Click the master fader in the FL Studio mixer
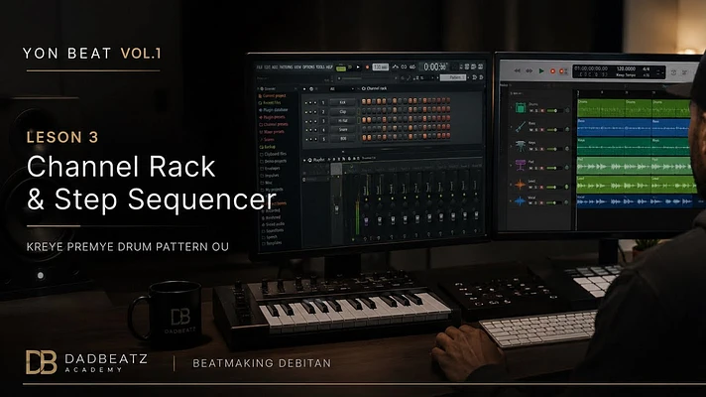The width and height of the screenshot is (706, 397). pyautogui.click(x=336, y=208)
